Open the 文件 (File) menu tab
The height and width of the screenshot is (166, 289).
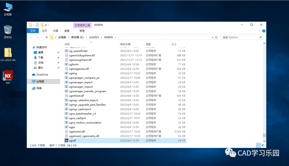point(33,31)
